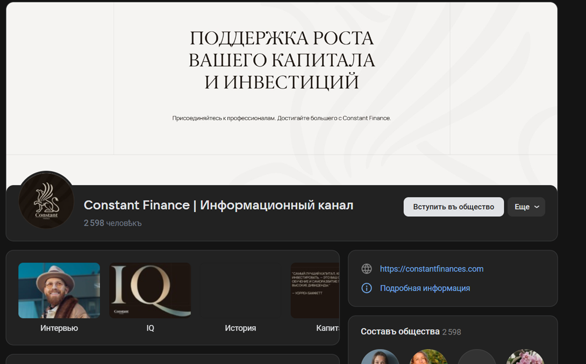Image resolution: width=586 pixels, height=364 pixels.
Task: Expand the Еще dropdown menu
Action: tap(526, 206)
